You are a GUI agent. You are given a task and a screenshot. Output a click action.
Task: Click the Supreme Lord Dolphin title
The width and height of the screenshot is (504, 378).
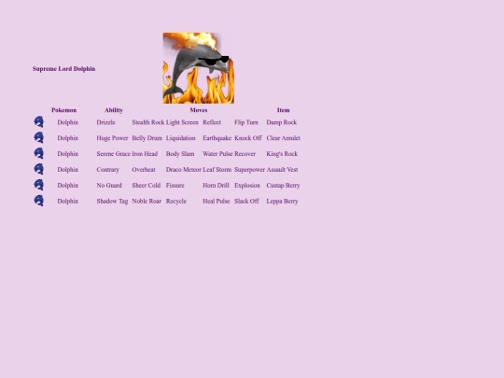point(64,69)
